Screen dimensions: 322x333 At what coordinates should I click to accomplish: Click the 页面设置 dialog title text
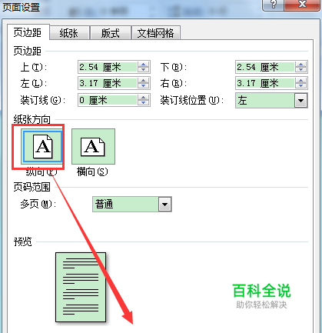tap(22, 7)
